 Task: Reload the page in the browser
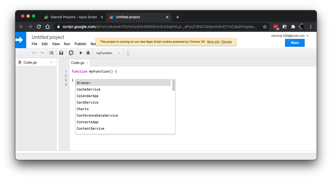(39, 27)
